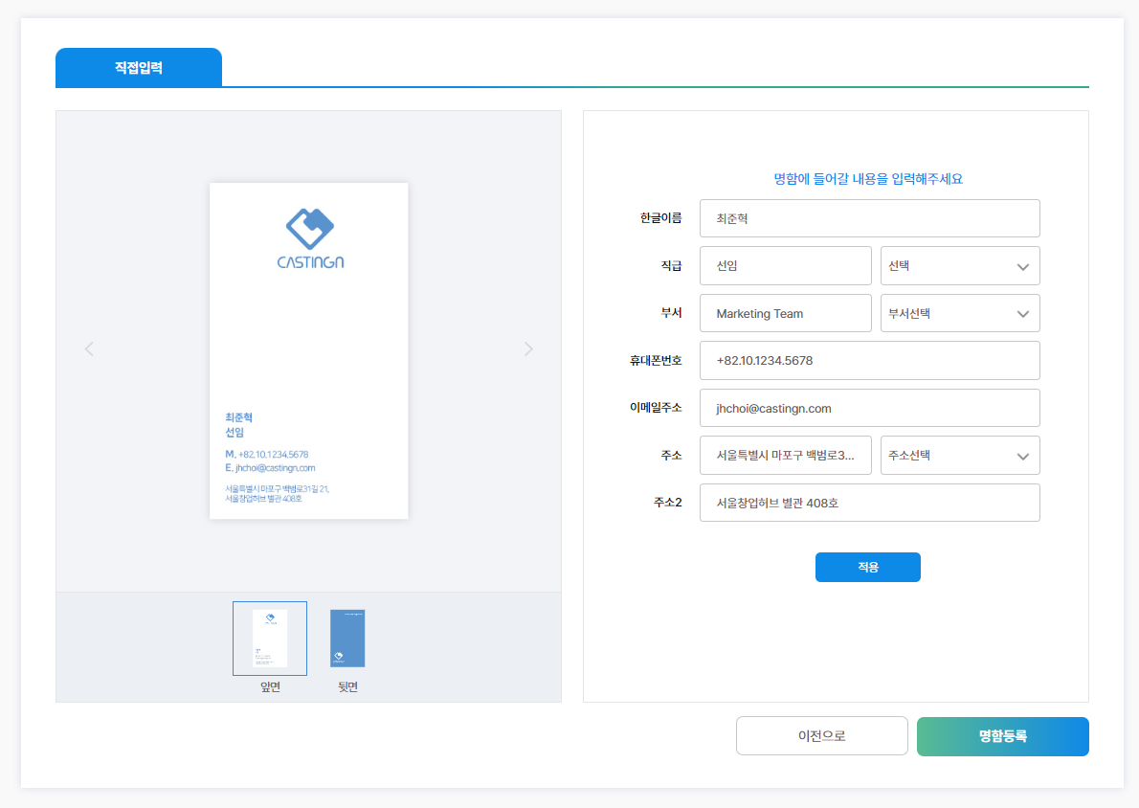Image resolution: width=1139 pixels, height=808 pixels.
Task: Open the 직급 선택 dropdown
Action: click(x=959, y=266)
